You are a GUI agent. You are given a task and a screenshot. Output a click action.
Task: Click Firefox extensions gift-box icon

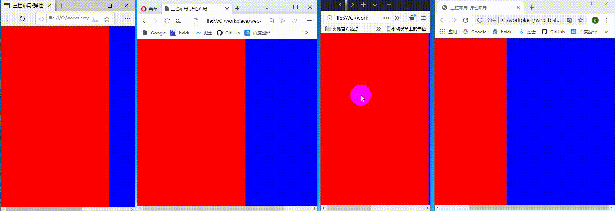click(x=412, y=18)
